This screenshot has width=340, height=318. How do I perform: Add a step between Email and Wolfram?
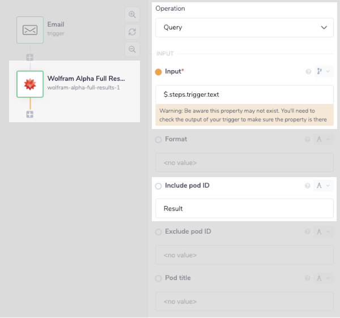pos(29,57)
